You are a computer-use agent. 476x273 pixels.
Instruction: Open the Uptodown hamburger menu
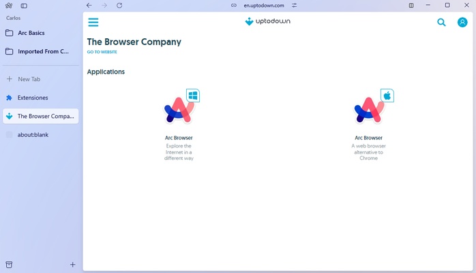(93, 22)
